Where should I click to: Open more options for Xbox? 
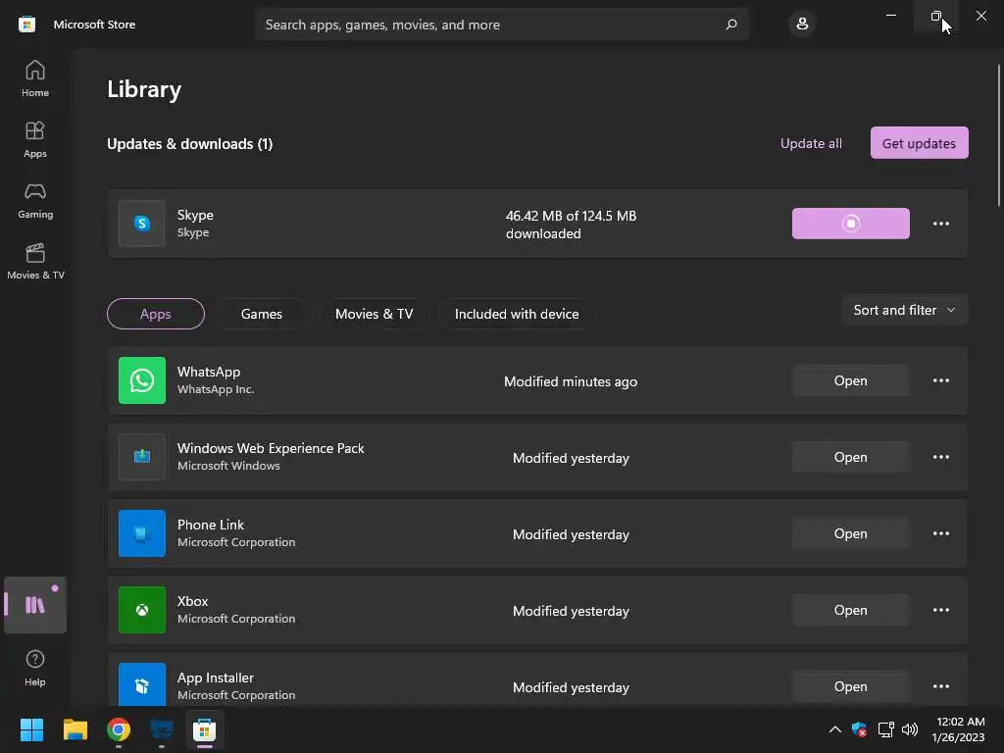pyautogui.click(x=940, y=610)
